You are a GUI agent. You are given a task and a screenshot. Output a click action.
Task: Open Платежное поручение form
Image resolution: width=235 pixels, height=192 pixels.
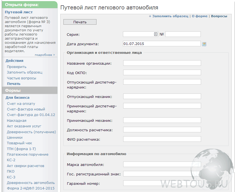pyautogui.click(x=28, y=155)
